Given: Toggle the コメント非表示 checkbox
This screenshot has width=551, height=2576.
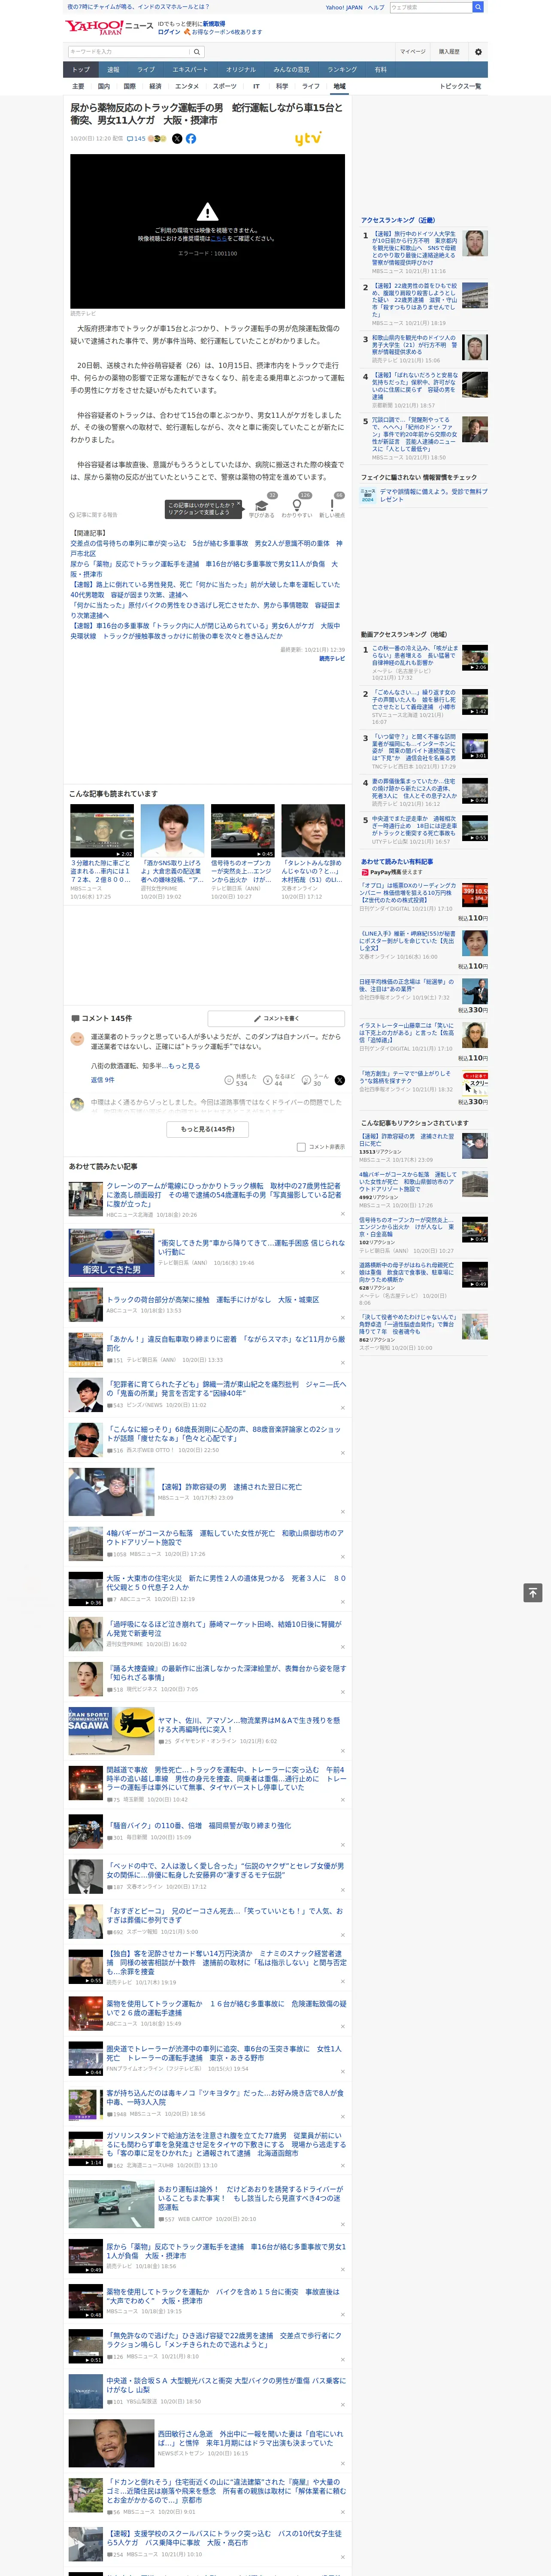Looking at the screenshot, I should click(x=301, y=1147).
